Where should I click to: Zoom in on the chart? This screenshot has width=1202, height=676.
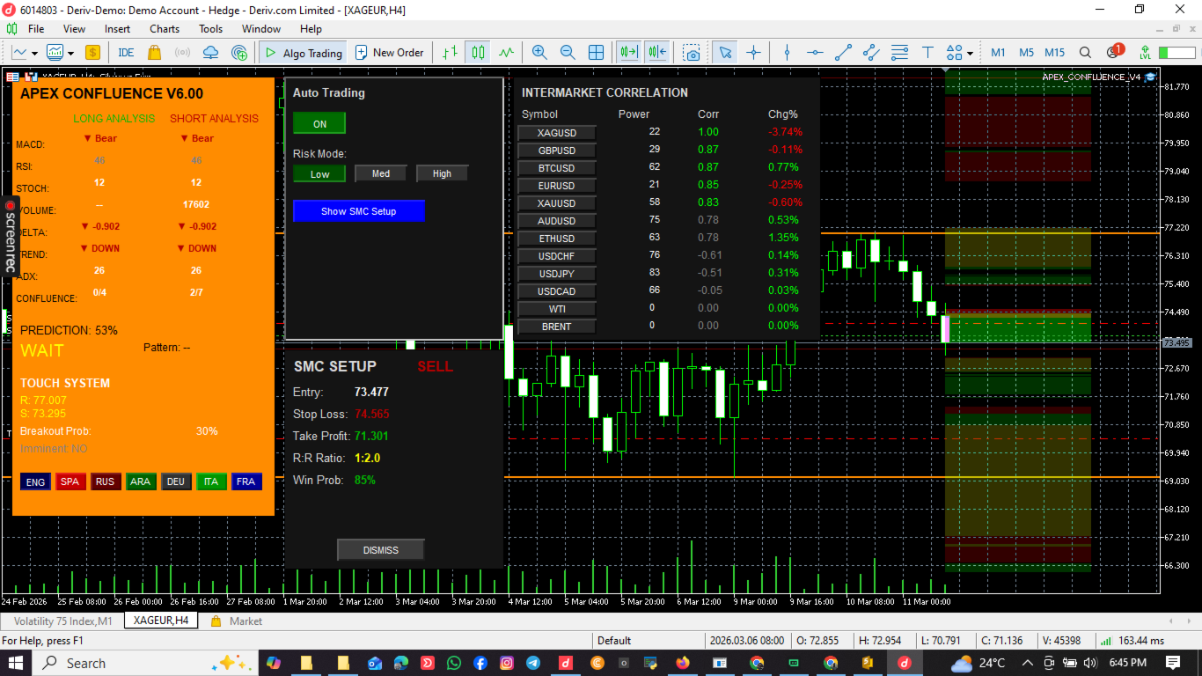point(539,53)
